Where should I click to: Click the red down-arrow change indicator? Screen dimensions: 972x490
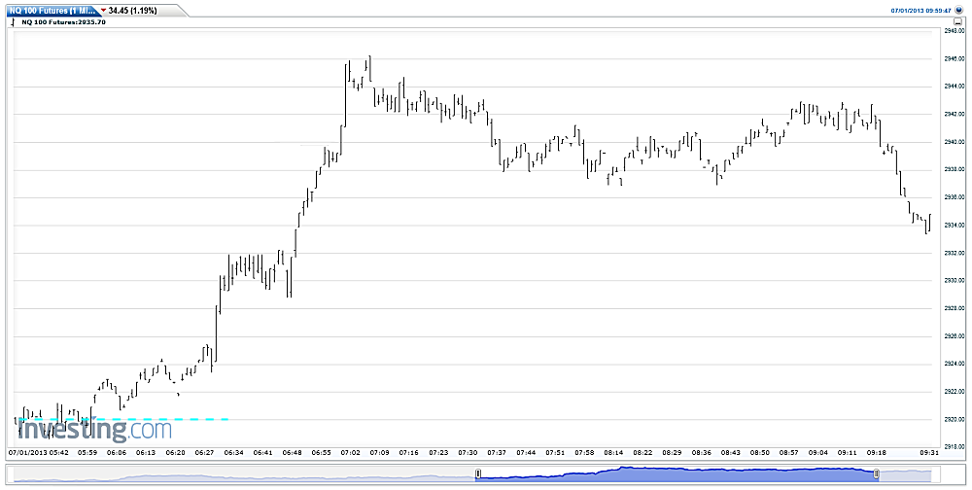pos(103,11)
